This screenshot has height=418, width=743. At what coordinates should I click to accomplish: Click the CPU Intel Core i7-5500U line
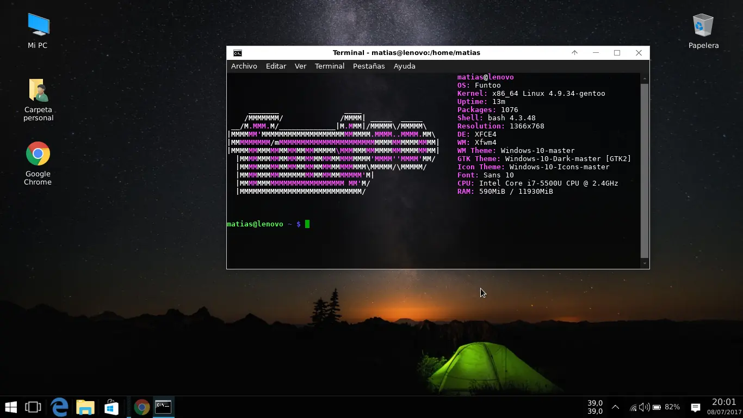(538, 183)
